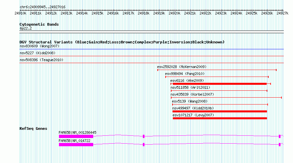
Task: Click the esv2592028 (McKernan2009) label
Action: coord(182,67)
